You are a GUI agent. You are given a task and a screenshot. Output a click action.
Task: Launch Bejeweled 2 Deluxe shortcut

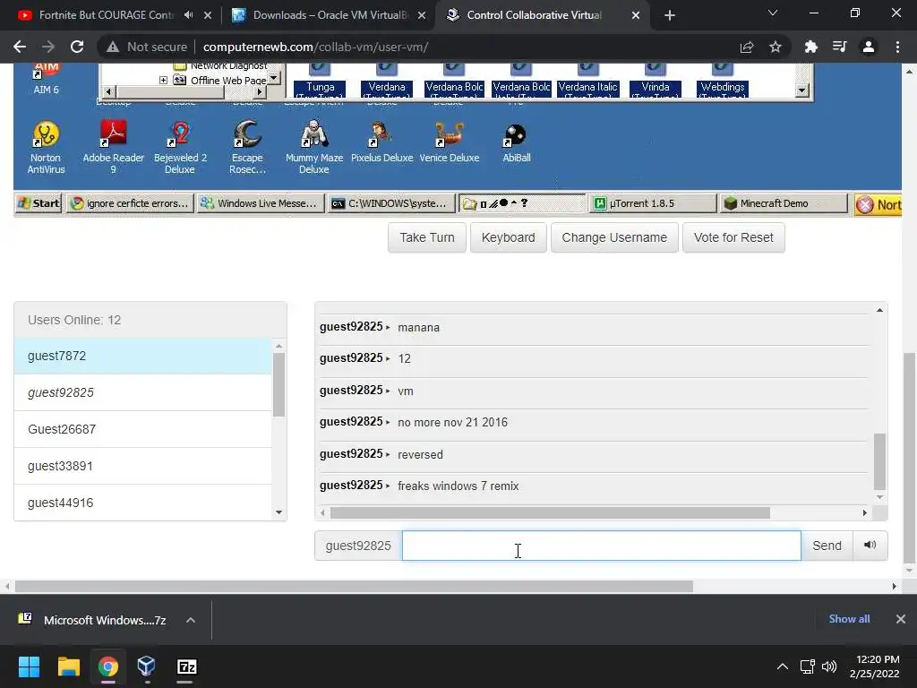180,147
